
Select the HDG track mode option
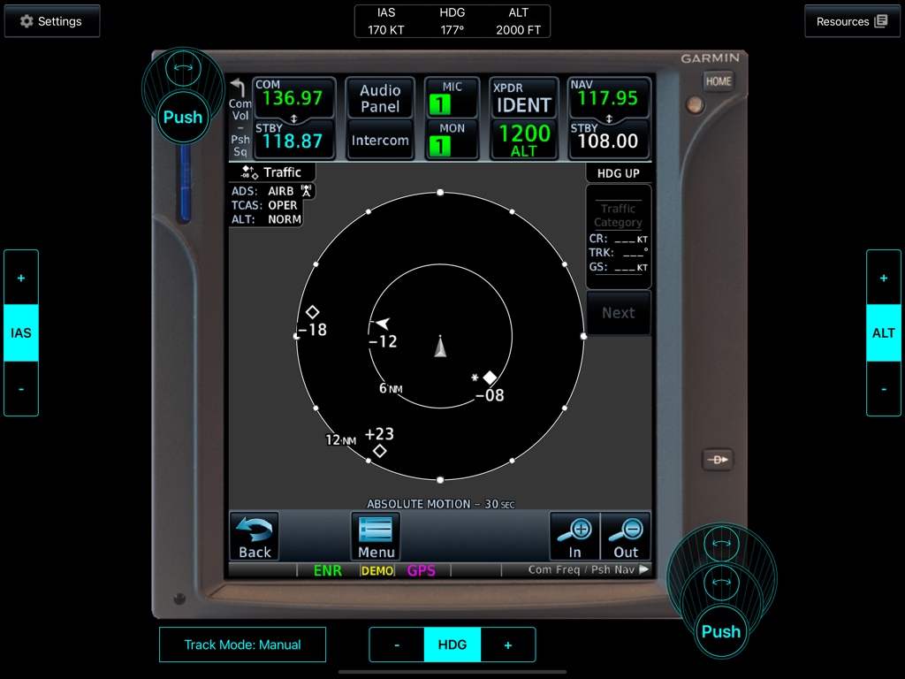(452, 645)
